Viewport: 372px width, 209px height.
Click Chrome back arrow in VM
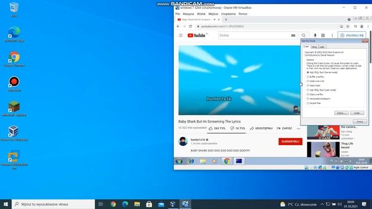pos(178,26)
